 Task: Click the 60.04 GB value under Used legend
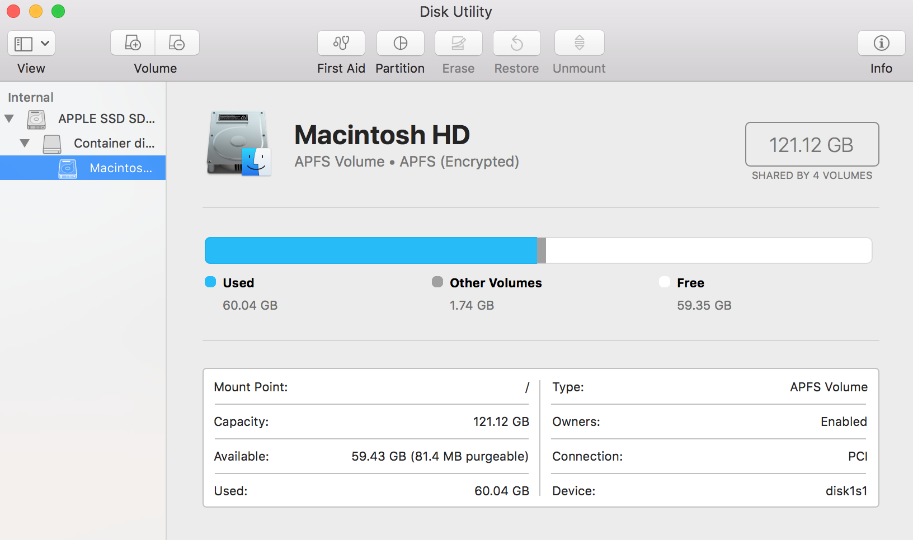tap(250, 305)
